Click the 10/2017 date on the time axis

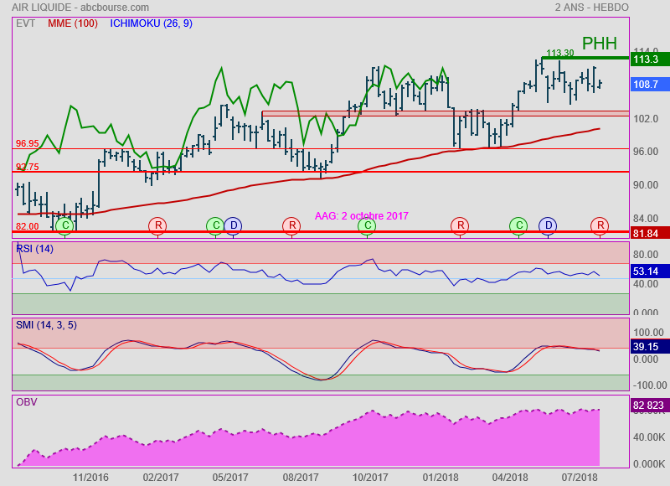[x=370, y=478]
